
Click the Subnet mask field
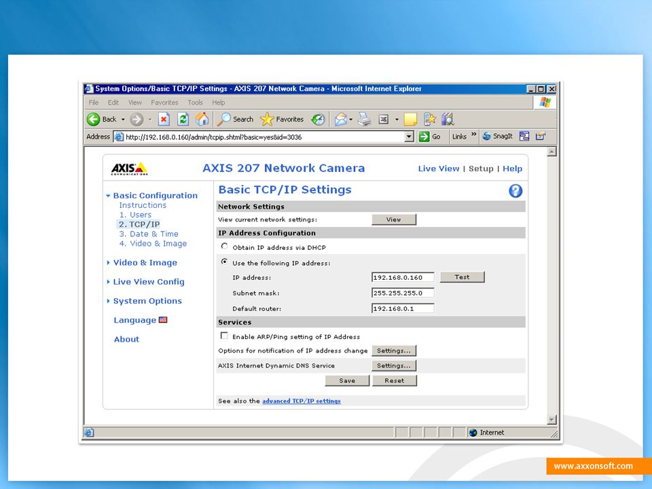coord(403,293)
